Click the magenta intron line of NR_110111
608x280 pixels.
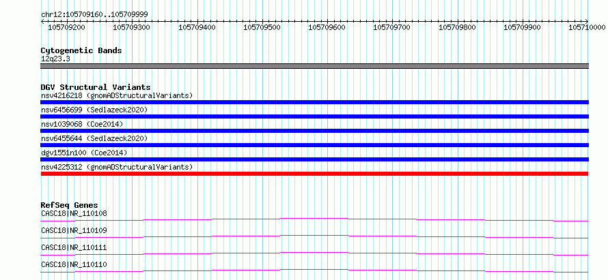[314, 253]
